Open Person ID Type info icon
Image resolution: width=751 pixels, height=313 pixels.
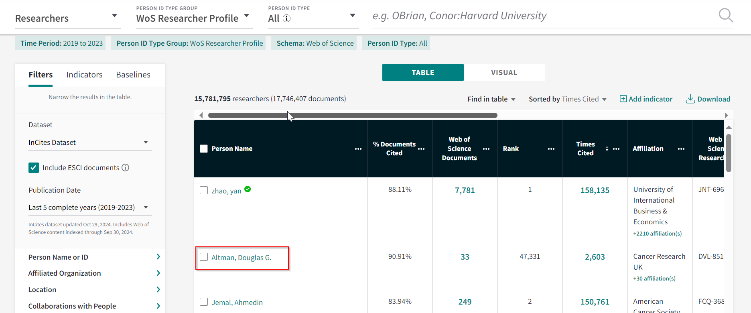tap(286, 18)
